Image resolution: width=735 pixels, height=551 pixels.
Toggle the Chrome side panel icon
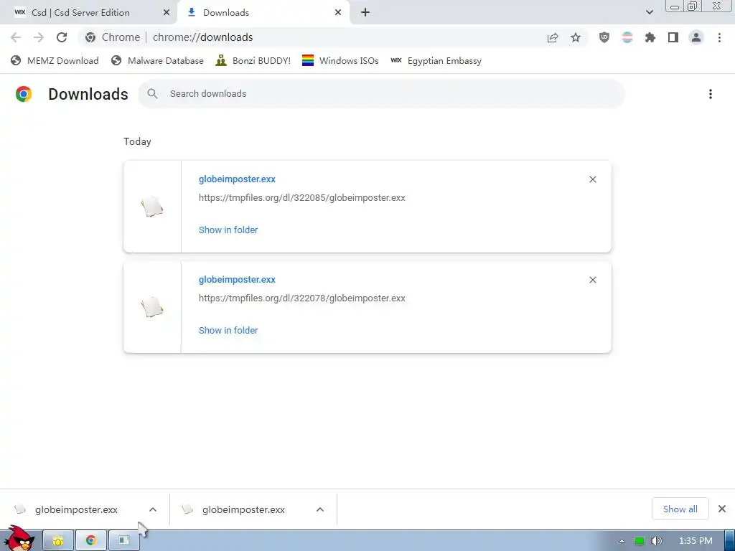click(673, 37)
